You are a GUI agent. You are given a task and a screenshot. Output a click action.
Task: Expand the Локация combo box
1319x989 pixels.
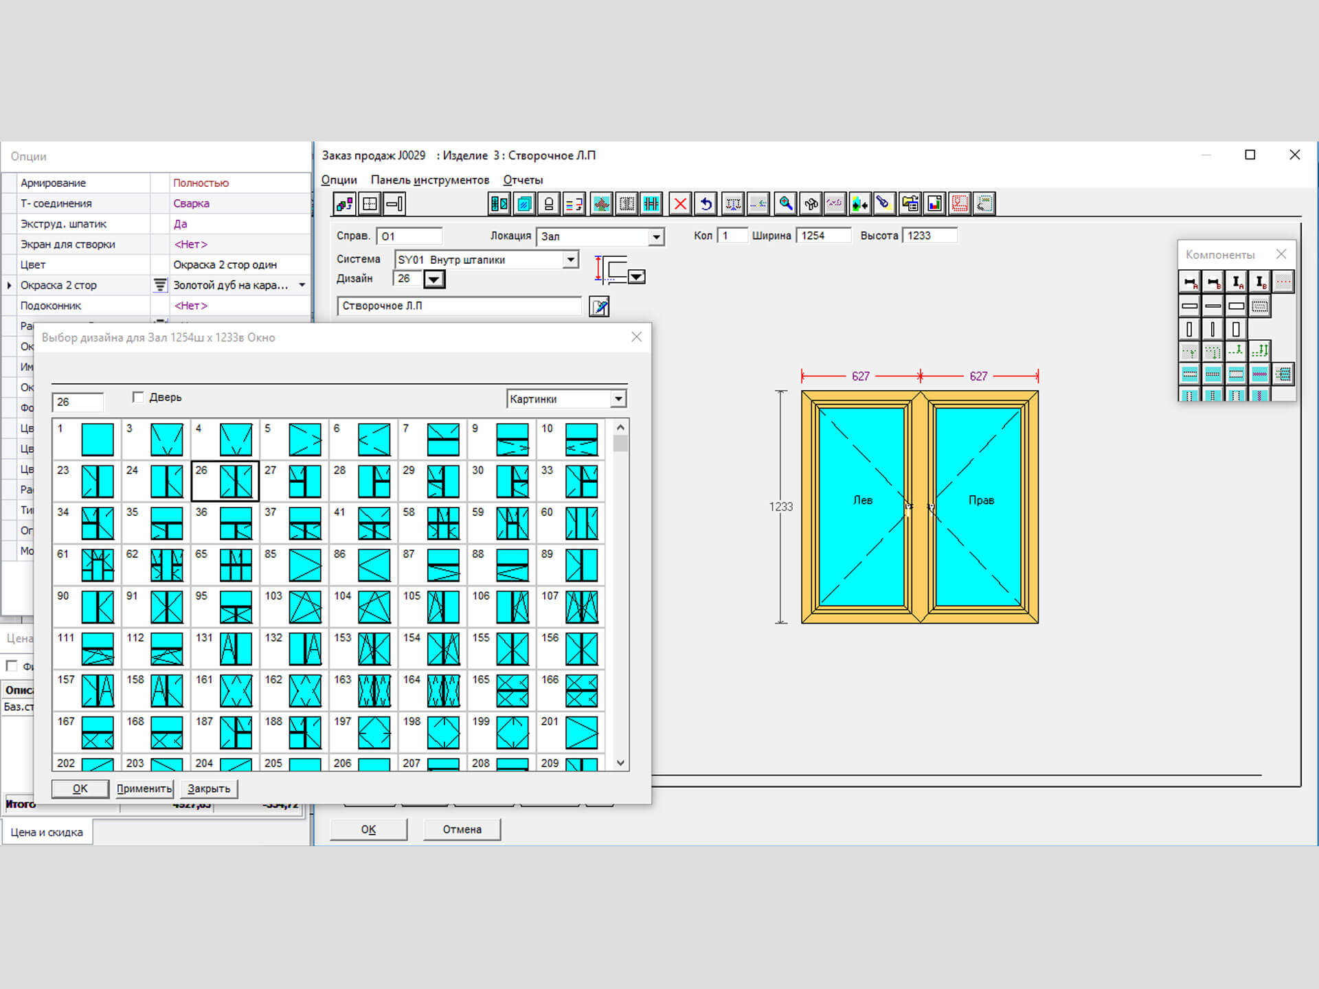[656, 237]
